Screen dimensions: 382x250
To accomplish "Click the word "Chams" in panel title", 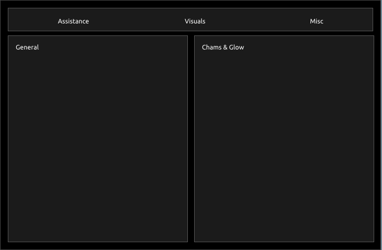I will click(x=211, y=47).
